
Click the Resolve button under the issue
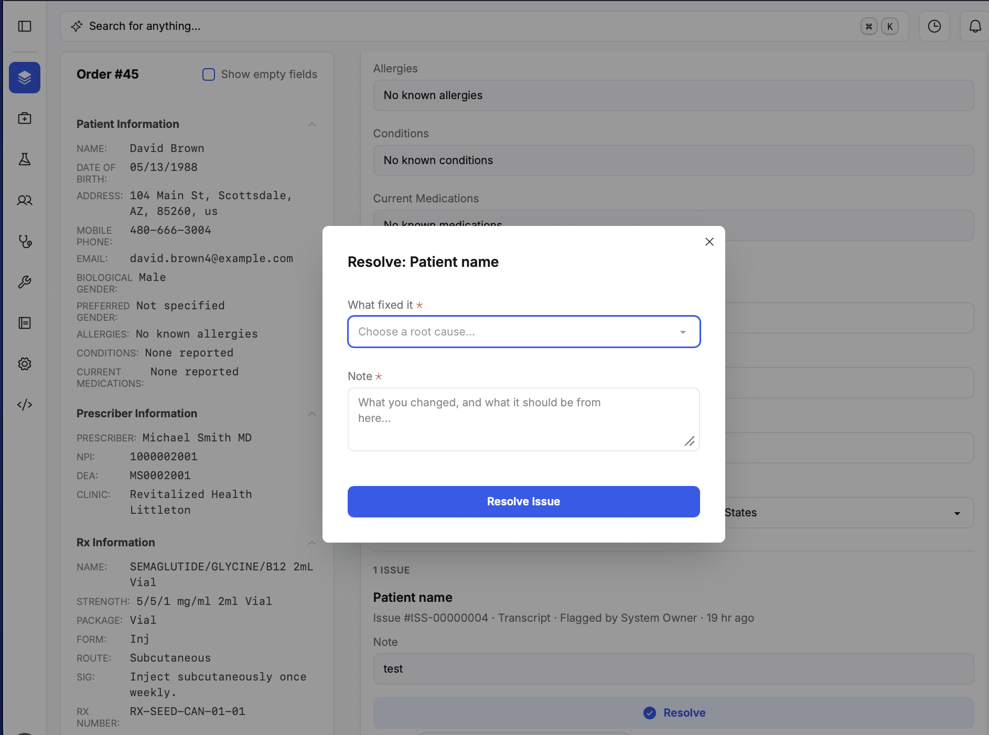coord(673,713)
